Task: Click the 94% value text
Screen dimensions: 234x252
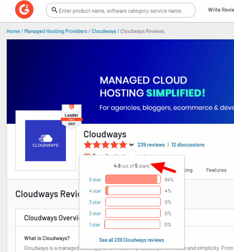Action: pyautogui.click(x=169, y=180)
